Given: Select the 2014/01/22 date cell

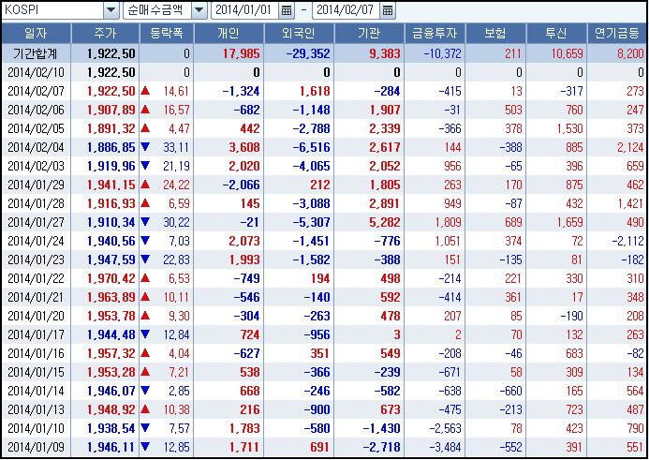Looking at the screenshot, I should [36, 278].
